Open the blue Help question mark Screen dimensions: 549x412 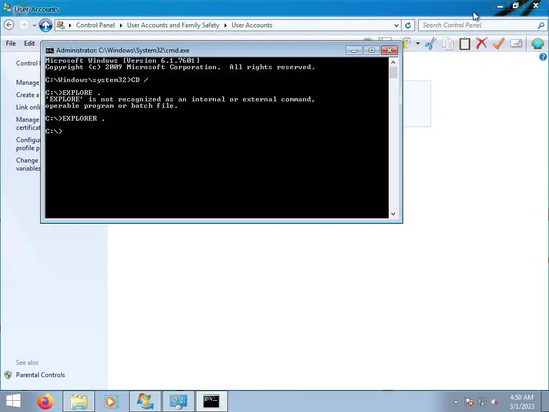tap(543, 57)
